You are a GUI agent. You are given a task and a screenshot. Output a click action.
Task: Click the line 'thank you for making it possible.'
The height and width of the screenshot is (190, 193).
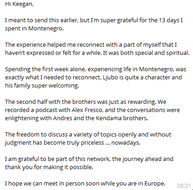click(x=49, y=167)
